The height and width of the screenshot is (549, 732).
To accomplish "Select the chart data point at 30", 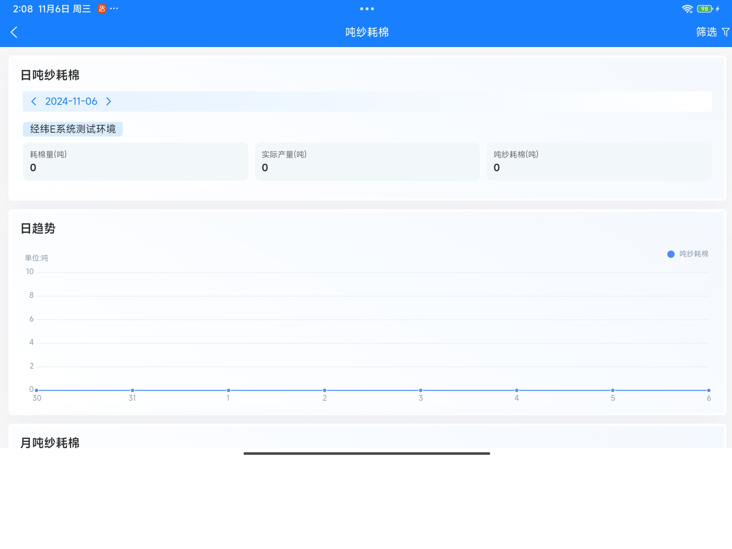I will (x=36, y=390).
